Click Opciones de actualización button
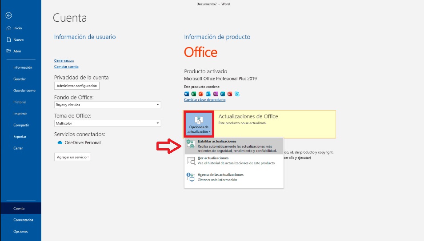The image size is (424, 241). click(x=199, y=124)
